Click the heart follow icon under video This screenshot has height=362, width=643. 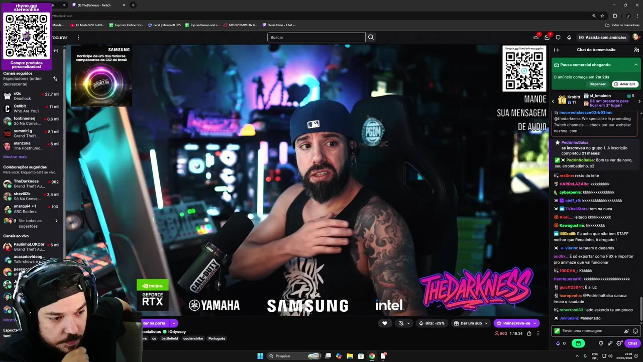click(385, 323)
